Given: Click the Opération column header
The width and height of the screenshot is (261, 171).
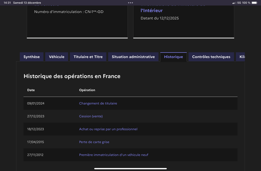Looking at the screenshot, I should click(x=87, y=90).
